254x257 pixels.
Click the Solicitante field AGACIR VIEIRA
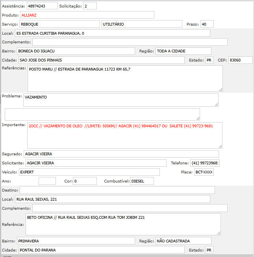pos(96,163)
